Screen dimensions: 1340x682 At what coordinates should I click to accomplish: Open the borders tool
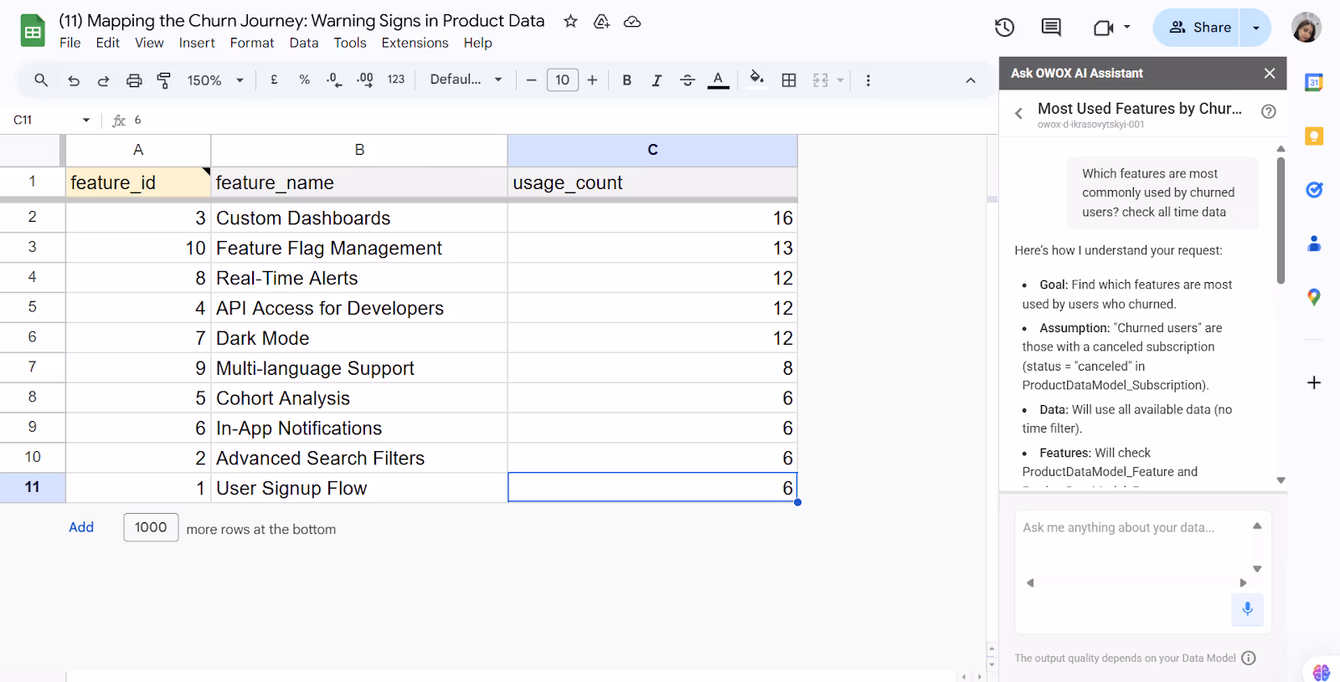(789, 80)
